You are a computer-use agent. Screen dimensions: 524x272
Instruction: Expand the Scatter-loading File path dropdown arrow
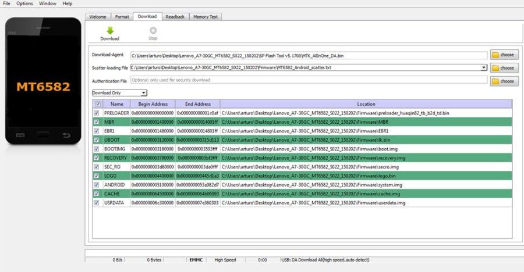point(484,67)
